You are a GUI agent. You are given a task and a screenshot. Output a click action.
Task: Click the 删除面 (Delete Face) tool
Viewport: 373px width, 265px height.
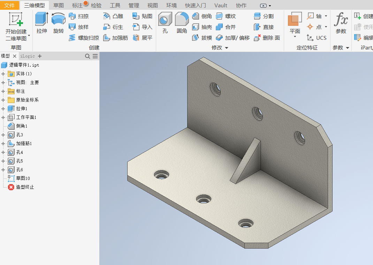267,38
